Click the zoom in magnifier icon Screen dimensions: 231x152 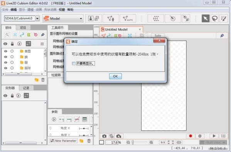pos(151,142)
